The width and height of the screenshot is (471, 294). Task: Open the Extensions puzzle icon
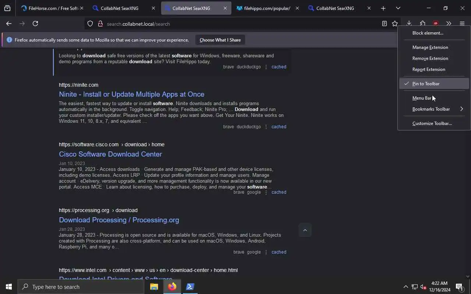(x=422, y=23)
